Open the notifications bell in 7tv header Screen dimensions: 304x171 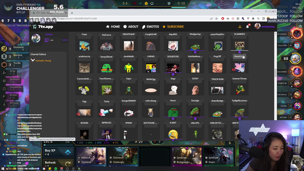click(x=247, y=27)
